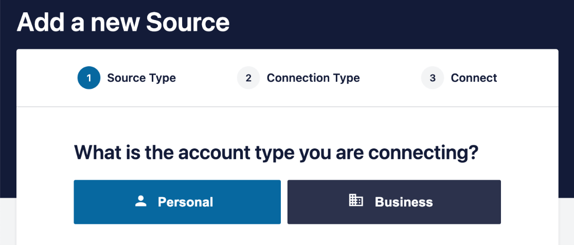Click the "Business" text label
574x245 pixels.
tap(404, 202)
